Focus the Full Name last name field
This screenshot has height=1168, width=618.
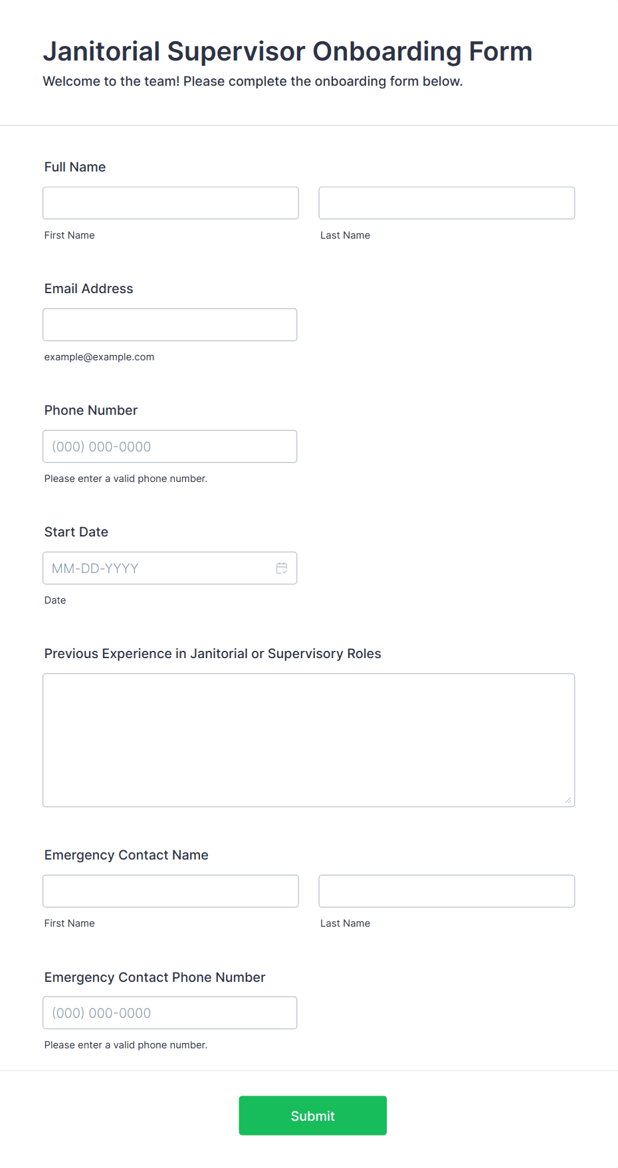click(447, 203)
